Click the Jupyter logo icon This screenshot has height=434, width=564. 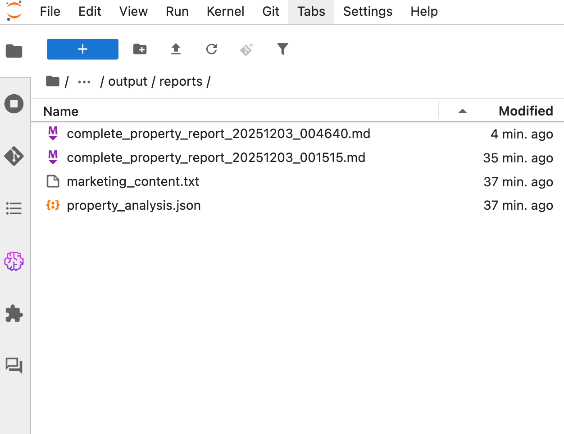14,11
